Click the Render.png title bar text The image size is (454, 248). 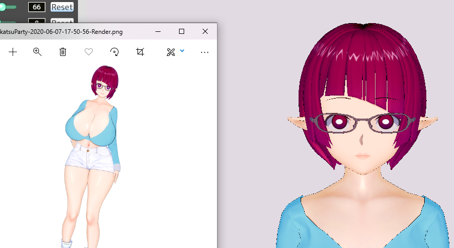click(62, 32)
